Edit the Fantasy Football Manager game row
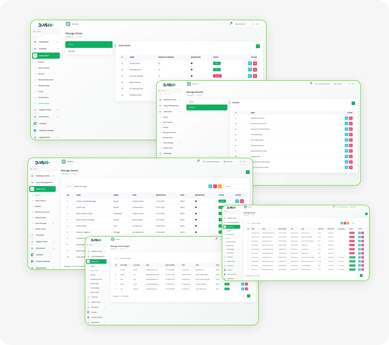Screen dimensions: 389x345 pyautogui.click(x=237, y=201)
